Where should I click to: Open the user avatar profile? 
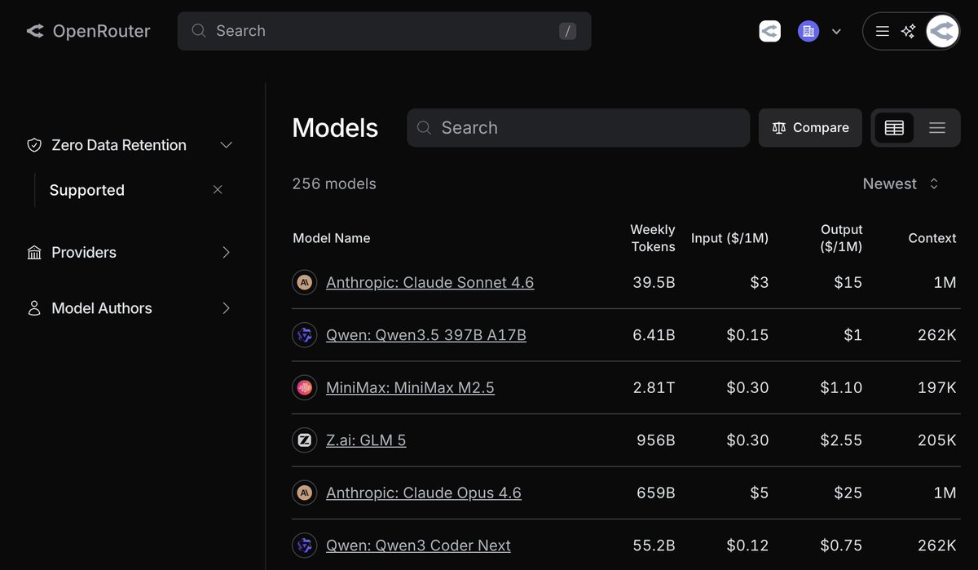coord(943,31)
